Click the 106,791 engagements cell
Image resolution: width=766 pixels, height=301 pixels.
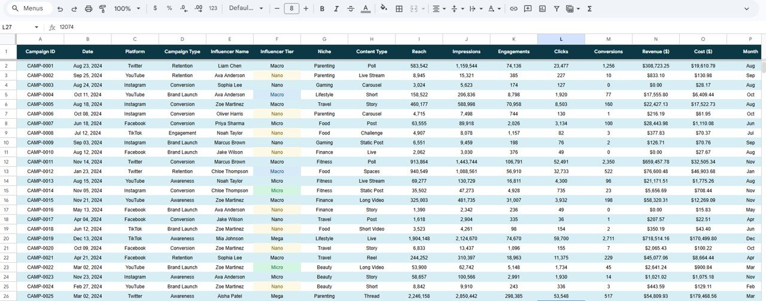coord(513,162)
